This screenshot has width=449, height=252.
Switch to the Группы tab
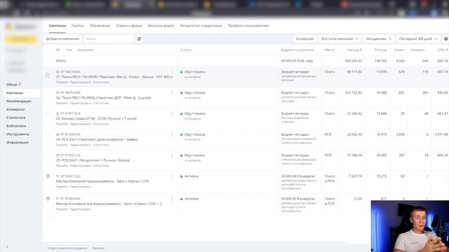tap(78, 26)
